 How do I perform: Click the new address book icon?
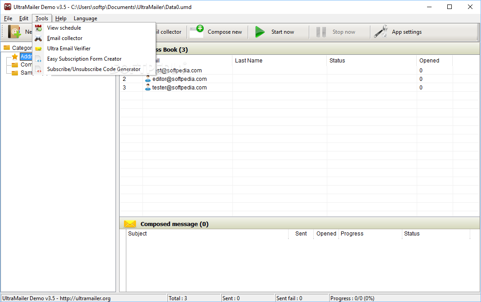(x=14, y=31)
